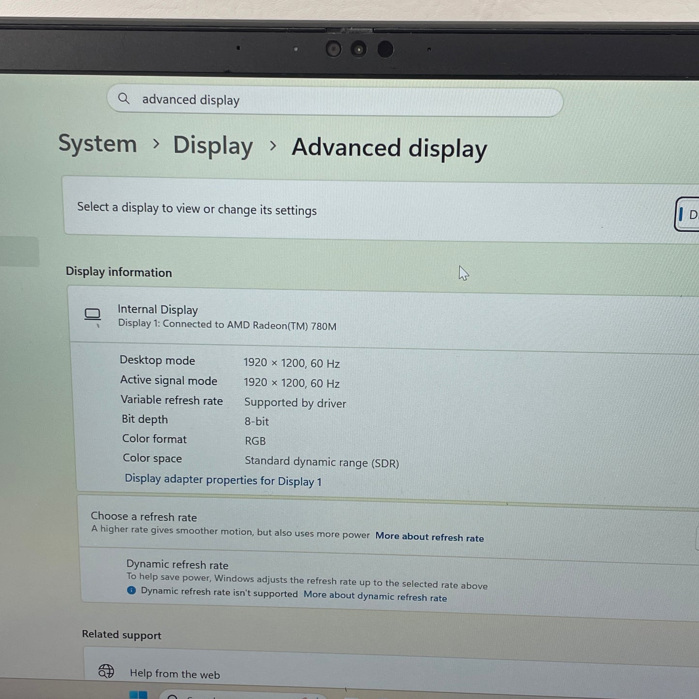Click the 'Advanced display' page title

pos(389,148)
